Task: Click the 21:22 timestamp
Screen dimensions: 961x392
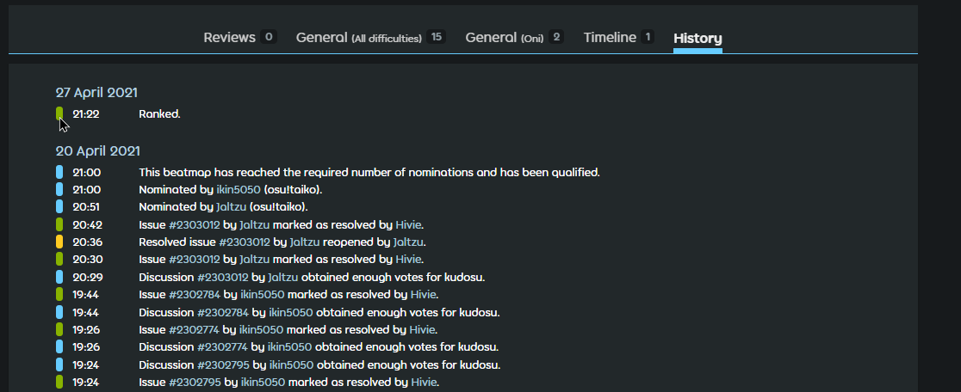Action: 86,113
